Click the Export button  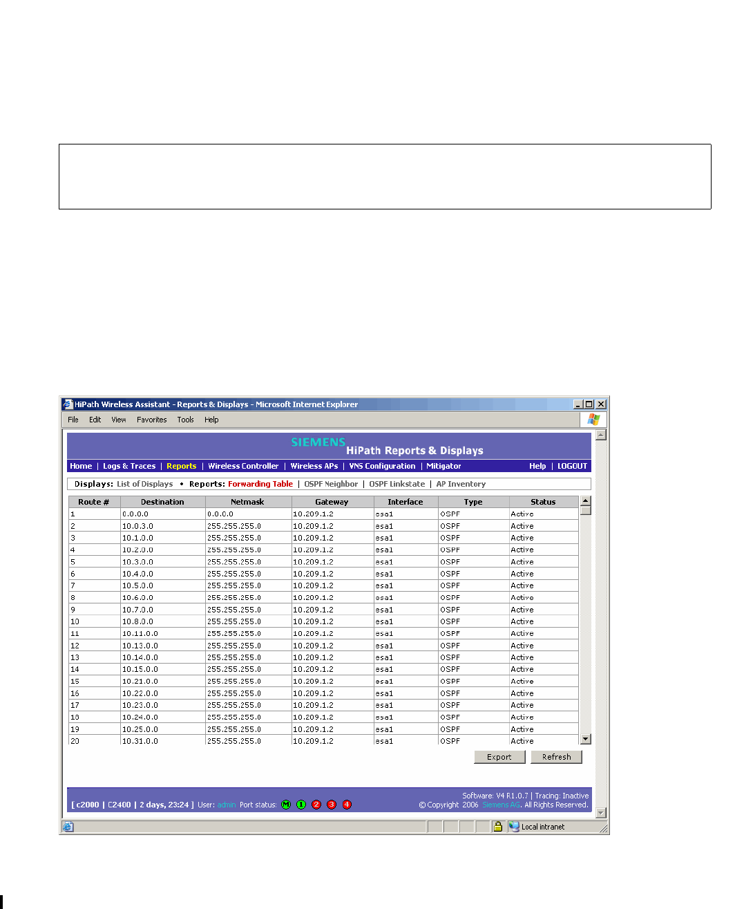[x=499, y=757]
